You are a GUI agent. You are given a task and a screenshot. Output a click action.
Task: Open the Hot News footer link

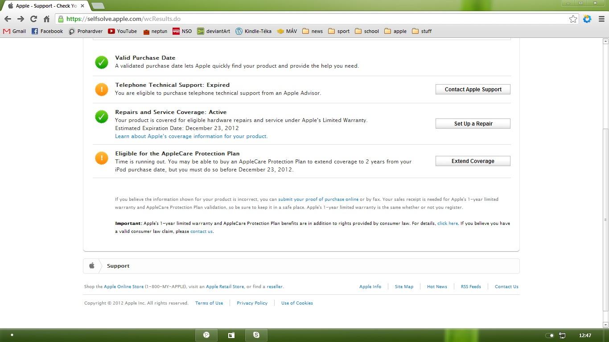(x=437, y=287)
